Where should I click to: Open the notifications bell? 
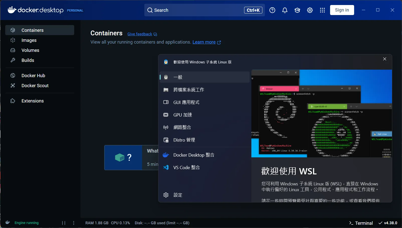click(x=285, y=10)
